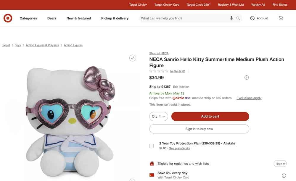Open the Weekly Ad menu item
The height and width of the screenshot is (181, 296).
click(x=258, y=4)
